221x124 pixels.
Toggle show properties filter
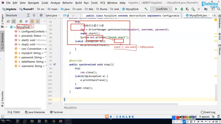26,21
